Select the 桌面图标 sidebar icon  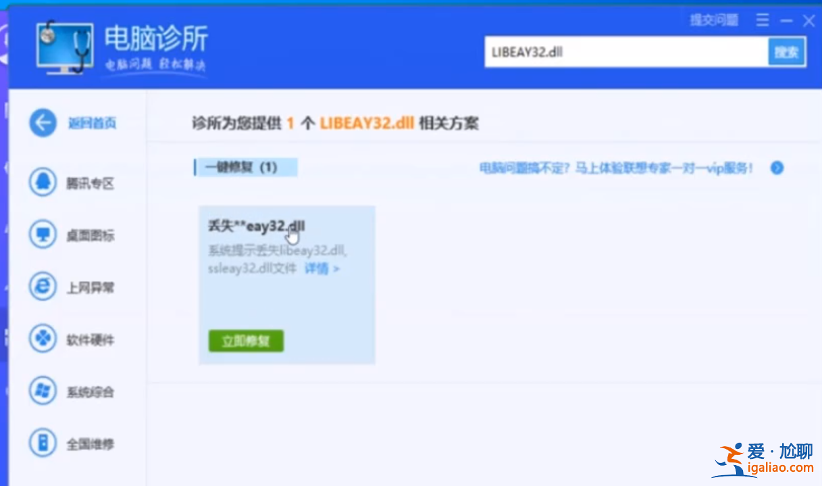click(x=42, y=235)
